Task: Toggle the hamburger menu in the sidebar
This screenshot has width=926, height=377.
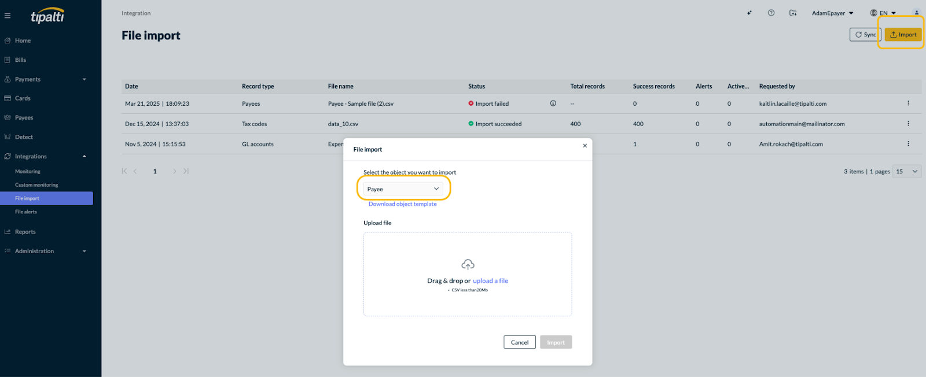Action: tap(8, 16)
